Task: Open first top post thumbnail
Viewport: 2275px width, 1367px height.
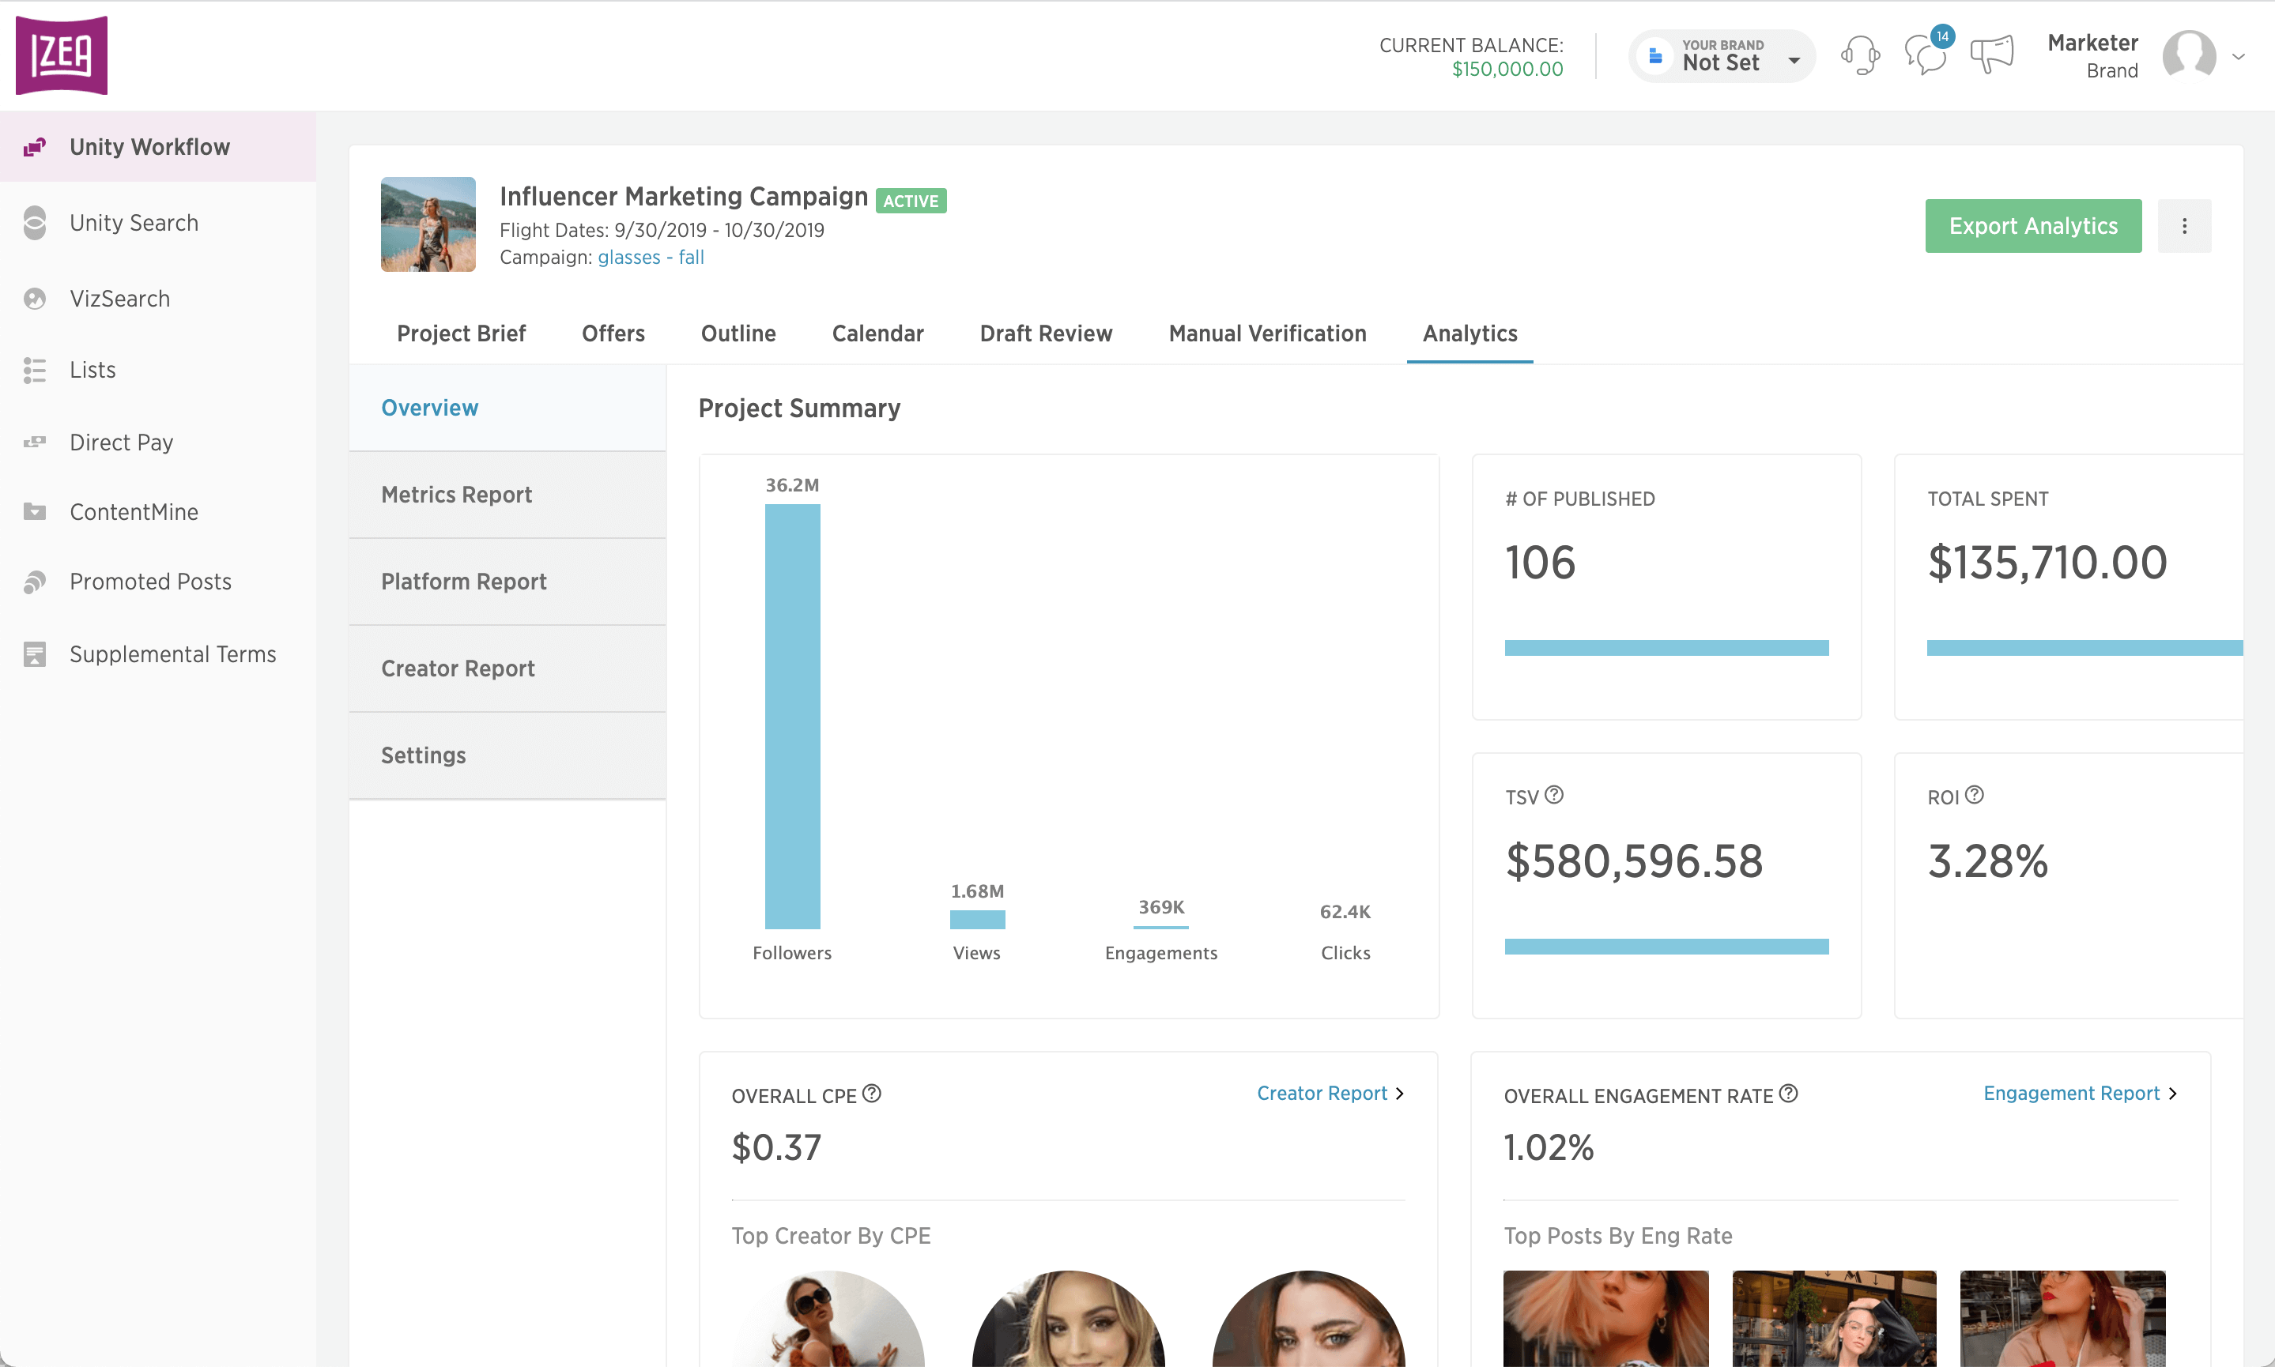Action: click(1605, 1318)
